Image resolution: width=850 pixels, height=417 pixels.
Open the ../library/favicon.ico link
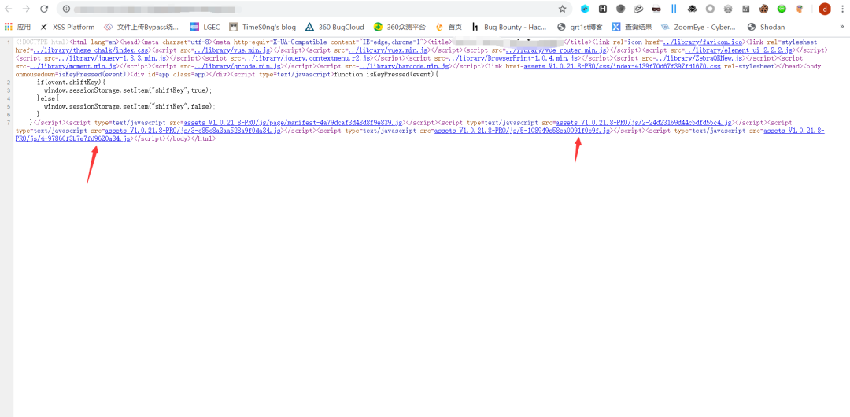(x=701, y=42)
